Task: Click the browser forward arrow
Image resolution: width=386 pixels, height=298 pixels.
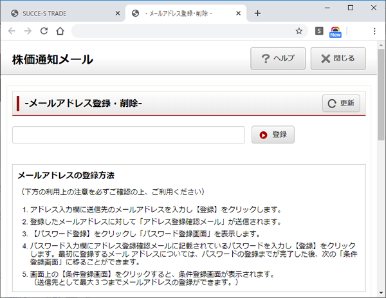Action: click(x=28, y=30)
